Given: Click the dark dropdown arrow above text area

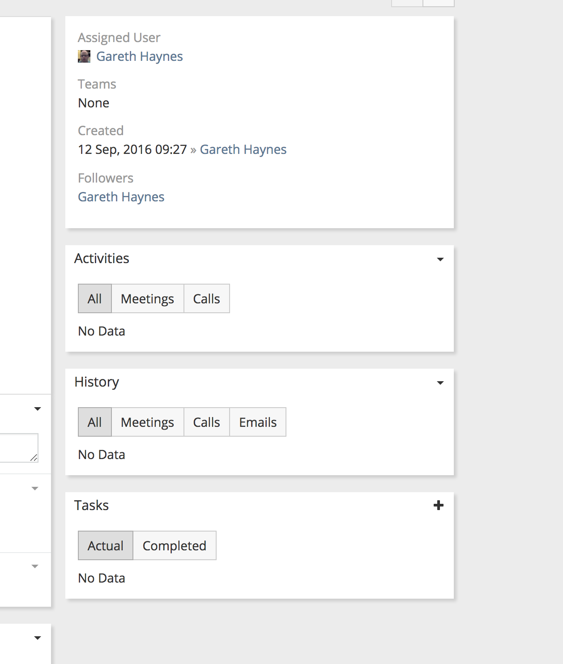Looking at the screenshot, I should click(x=38, y=409).
